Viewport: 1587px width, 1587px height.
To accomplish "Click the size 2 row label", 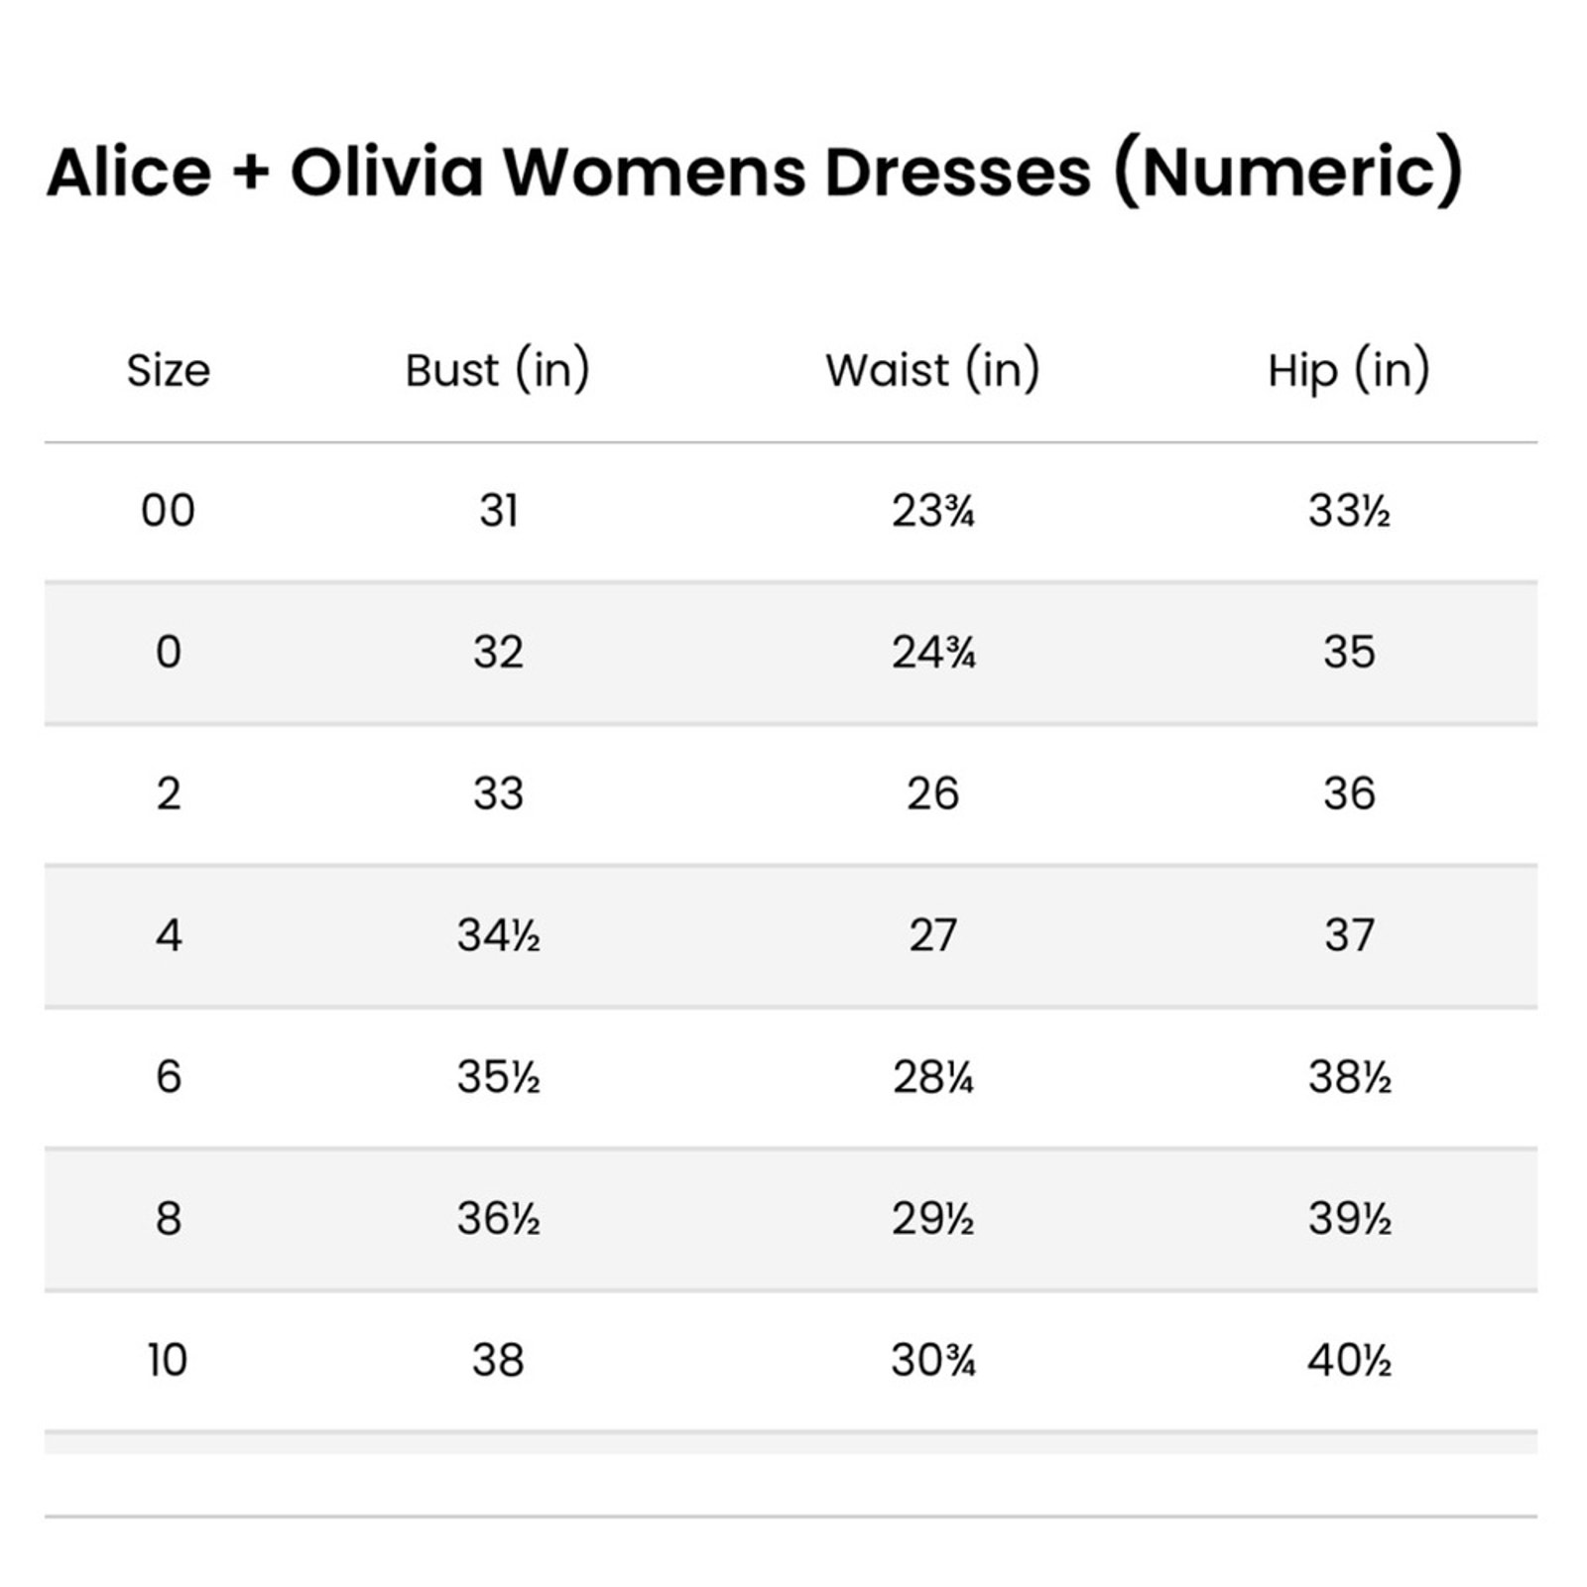I will (169, 793).
